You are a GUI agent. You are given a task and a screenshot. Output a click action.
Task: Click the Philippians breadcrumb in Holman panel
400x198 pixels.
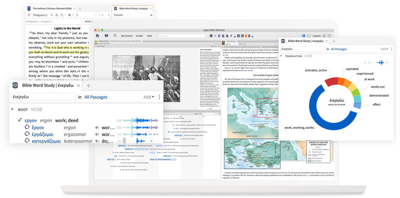[x=32, y=22]
